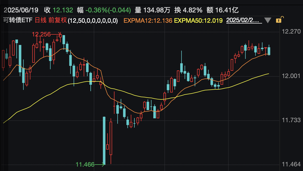Select the 日线 period label
Screen dimensions: 303x171
(41, 20)
